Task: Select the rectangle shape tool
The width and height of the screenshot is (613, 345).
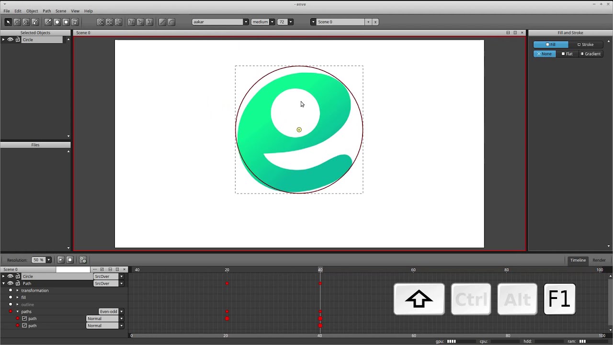Action: [x=66, y=22]
